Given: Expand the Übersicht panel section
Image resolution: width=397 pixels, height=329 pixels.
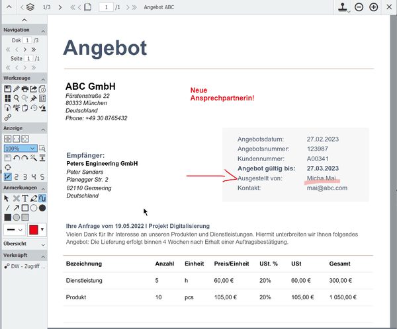Looking at the screenshot, I should coord(23,244).
